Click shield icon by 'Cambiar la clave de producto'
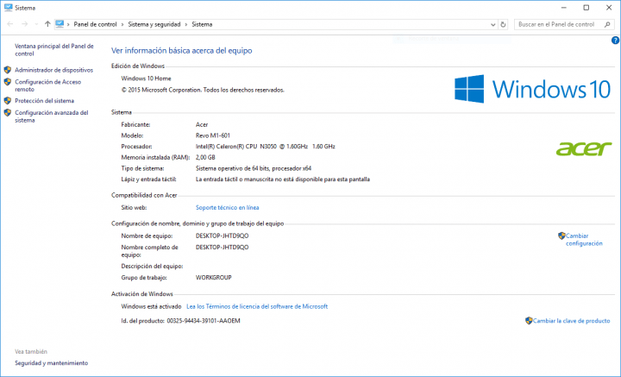The image size is (621, 377). tap(529, 321)
